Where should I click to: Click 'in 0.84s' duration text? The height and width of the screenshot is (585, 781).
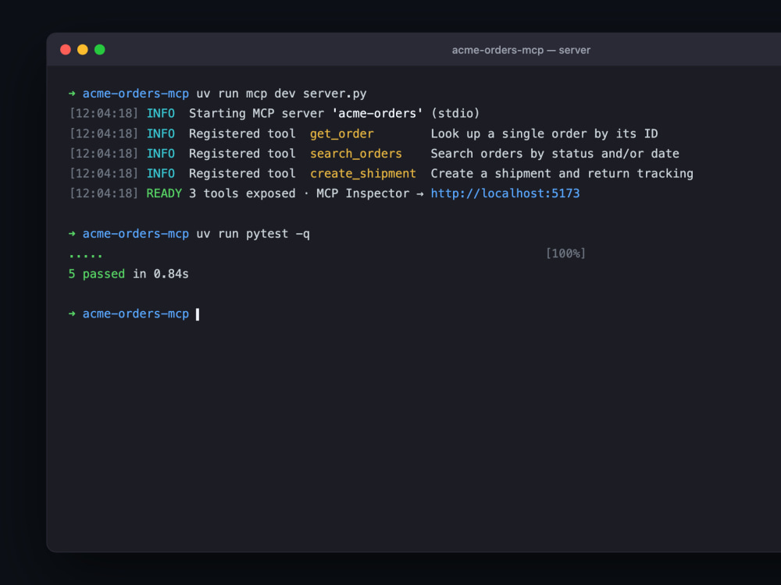point(160,274)
